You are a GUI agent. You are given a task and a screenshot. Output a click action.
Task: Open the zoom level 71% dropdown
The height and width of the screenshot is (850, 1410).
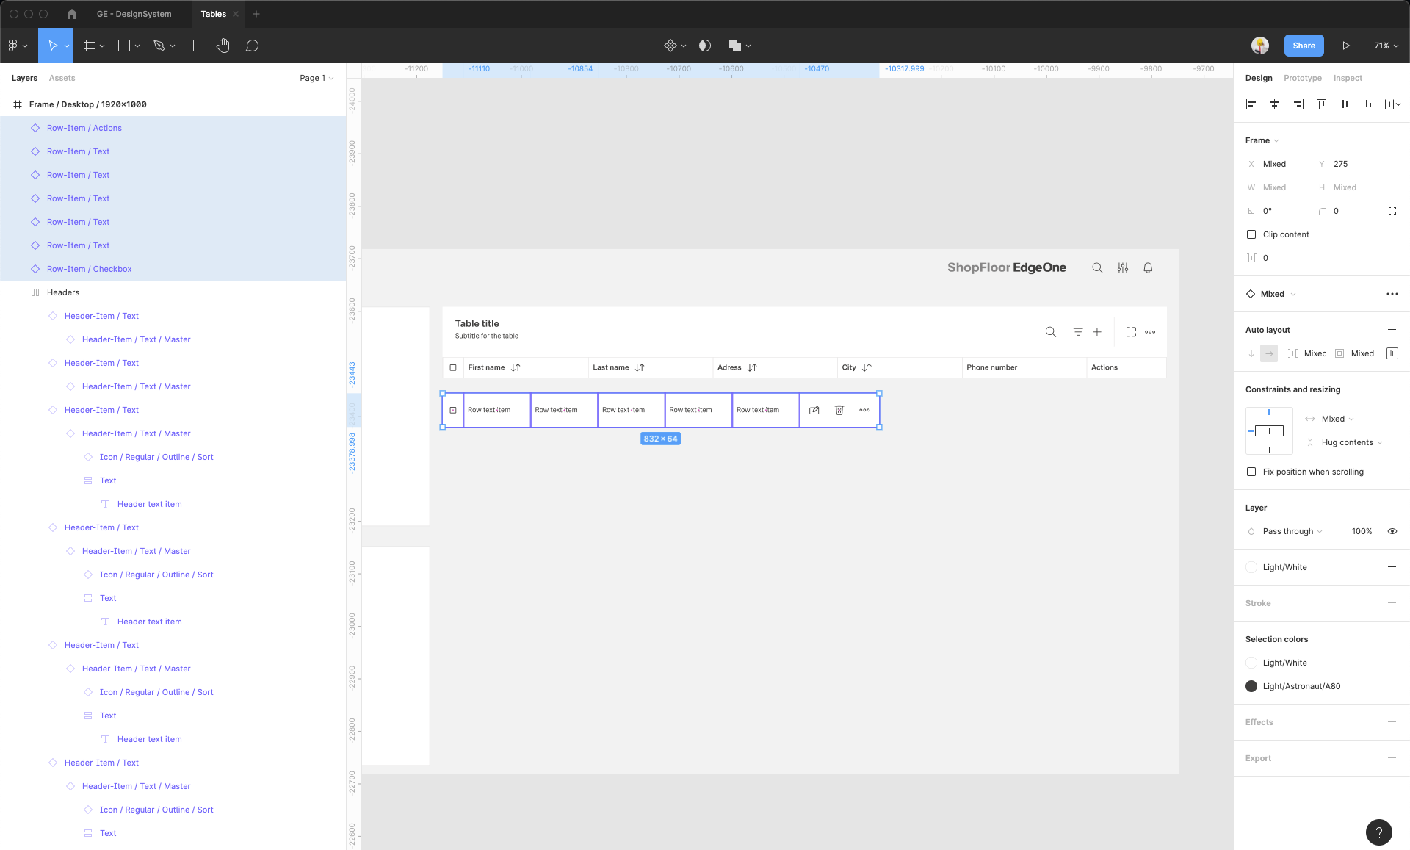(1386, 46)
